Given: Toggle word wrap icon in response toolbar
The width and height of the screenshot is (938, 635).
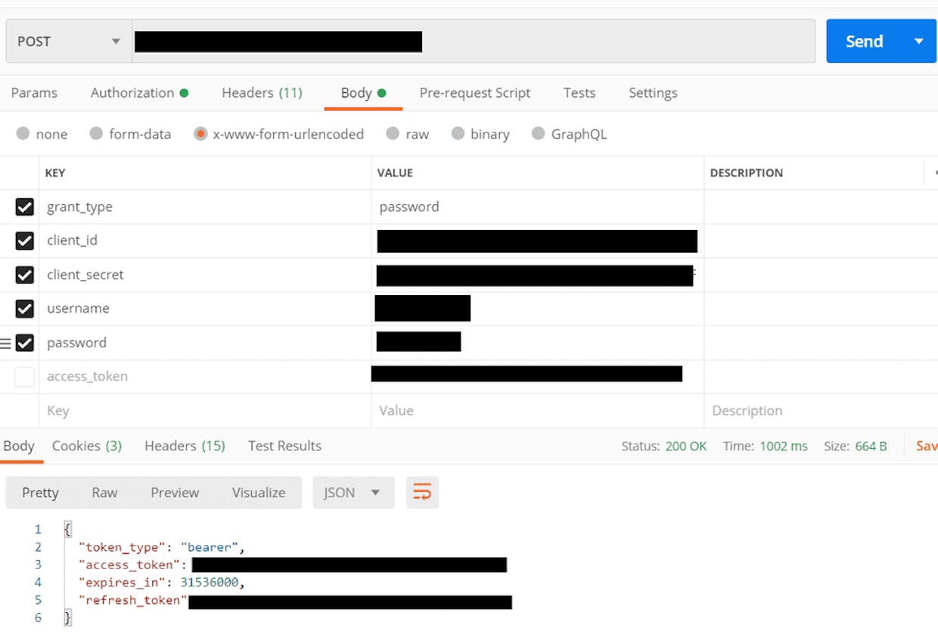Looking at the screenshot, I should tap(422, 493).
